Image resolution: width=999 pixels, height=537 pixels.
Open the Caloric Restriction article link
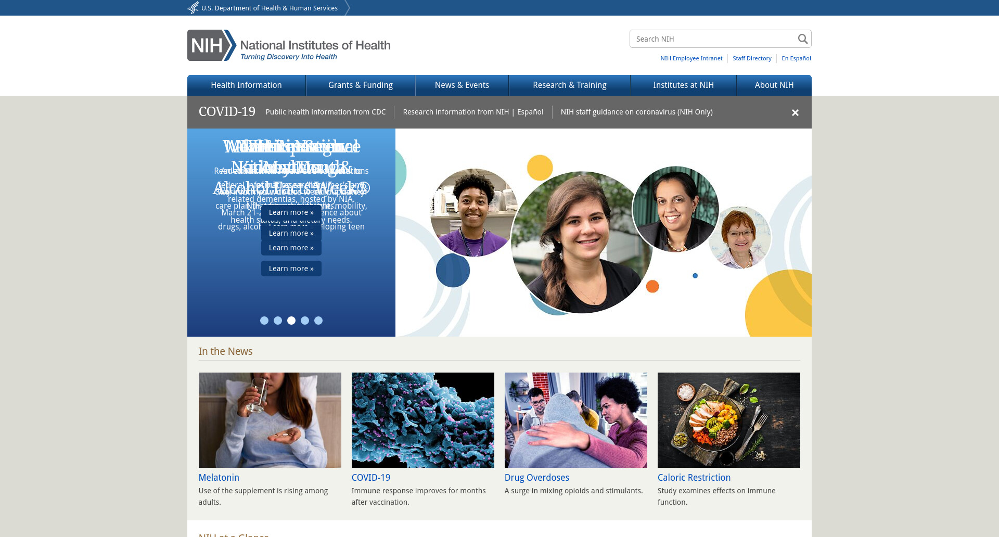coord(694,478)
